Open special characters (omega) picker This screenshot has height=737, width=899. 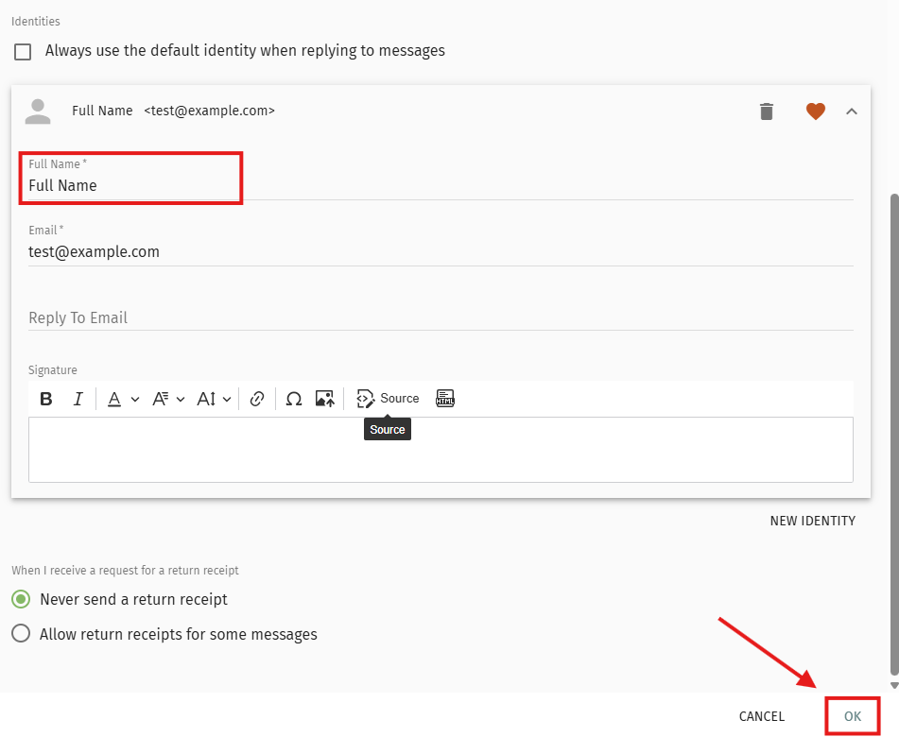coord(294,399)
